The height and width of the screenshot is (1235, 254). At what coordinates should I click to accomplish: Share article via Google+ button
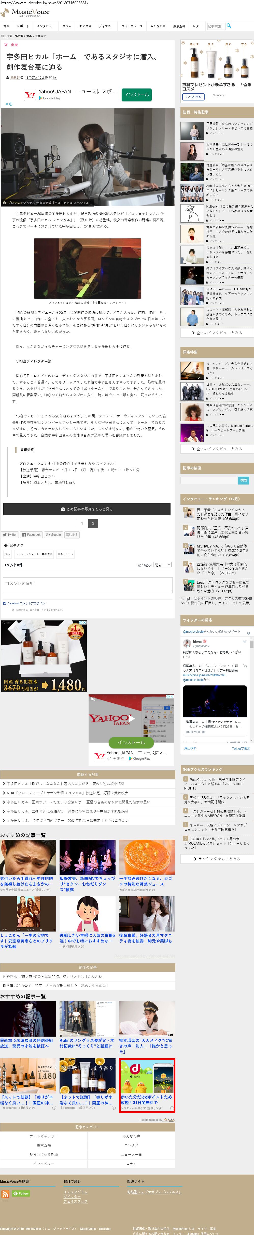pos(53,534)
